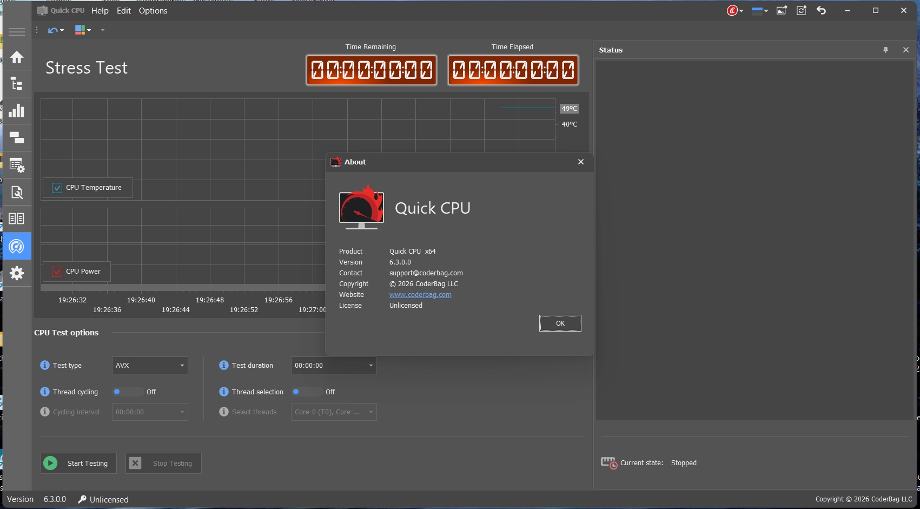The width and height of the screenshot is (920, 509).
Task: Close the About dialog with X
Action: pos(581,162)
